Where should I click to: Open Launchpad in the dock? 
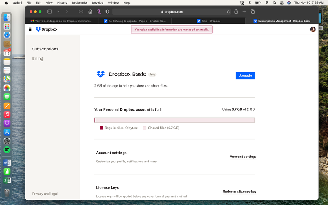7,26
